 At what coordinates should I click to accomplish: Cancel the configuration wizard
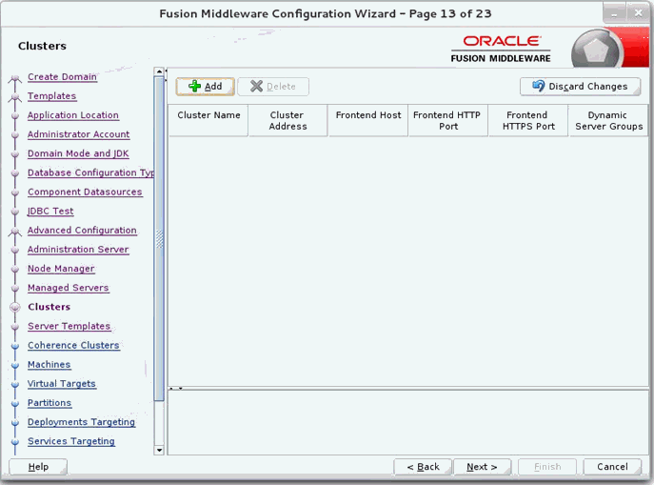(612, 467)
